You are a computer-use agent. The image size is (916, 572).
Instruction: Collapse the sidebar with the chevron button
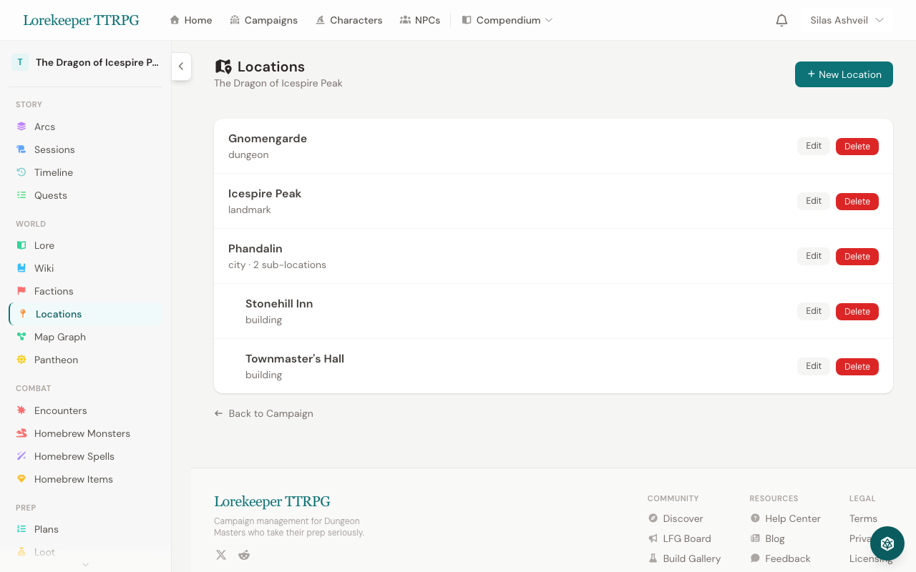[181, 66]
